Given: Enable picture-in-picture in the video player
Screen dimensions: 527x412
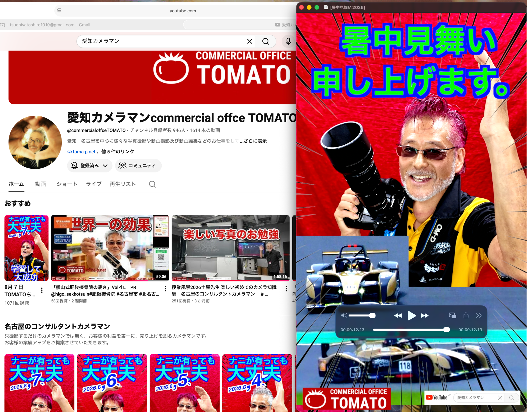Looking at the screenshot, I should coord(452,315).
